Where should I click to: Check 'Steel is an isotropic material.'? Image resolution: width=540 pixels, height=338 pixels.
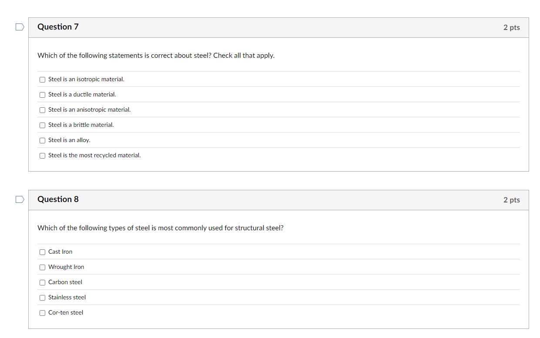[x=42, y=80]
